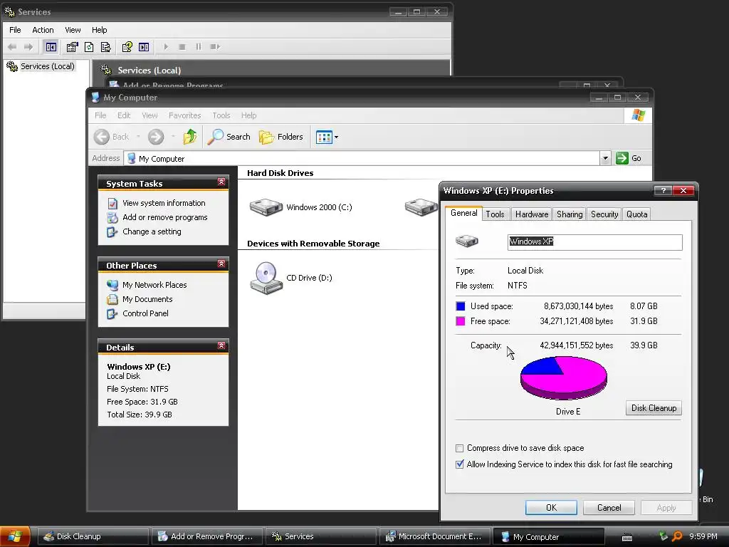Click the Refresh icon in Services toolbar

[89, 46]
